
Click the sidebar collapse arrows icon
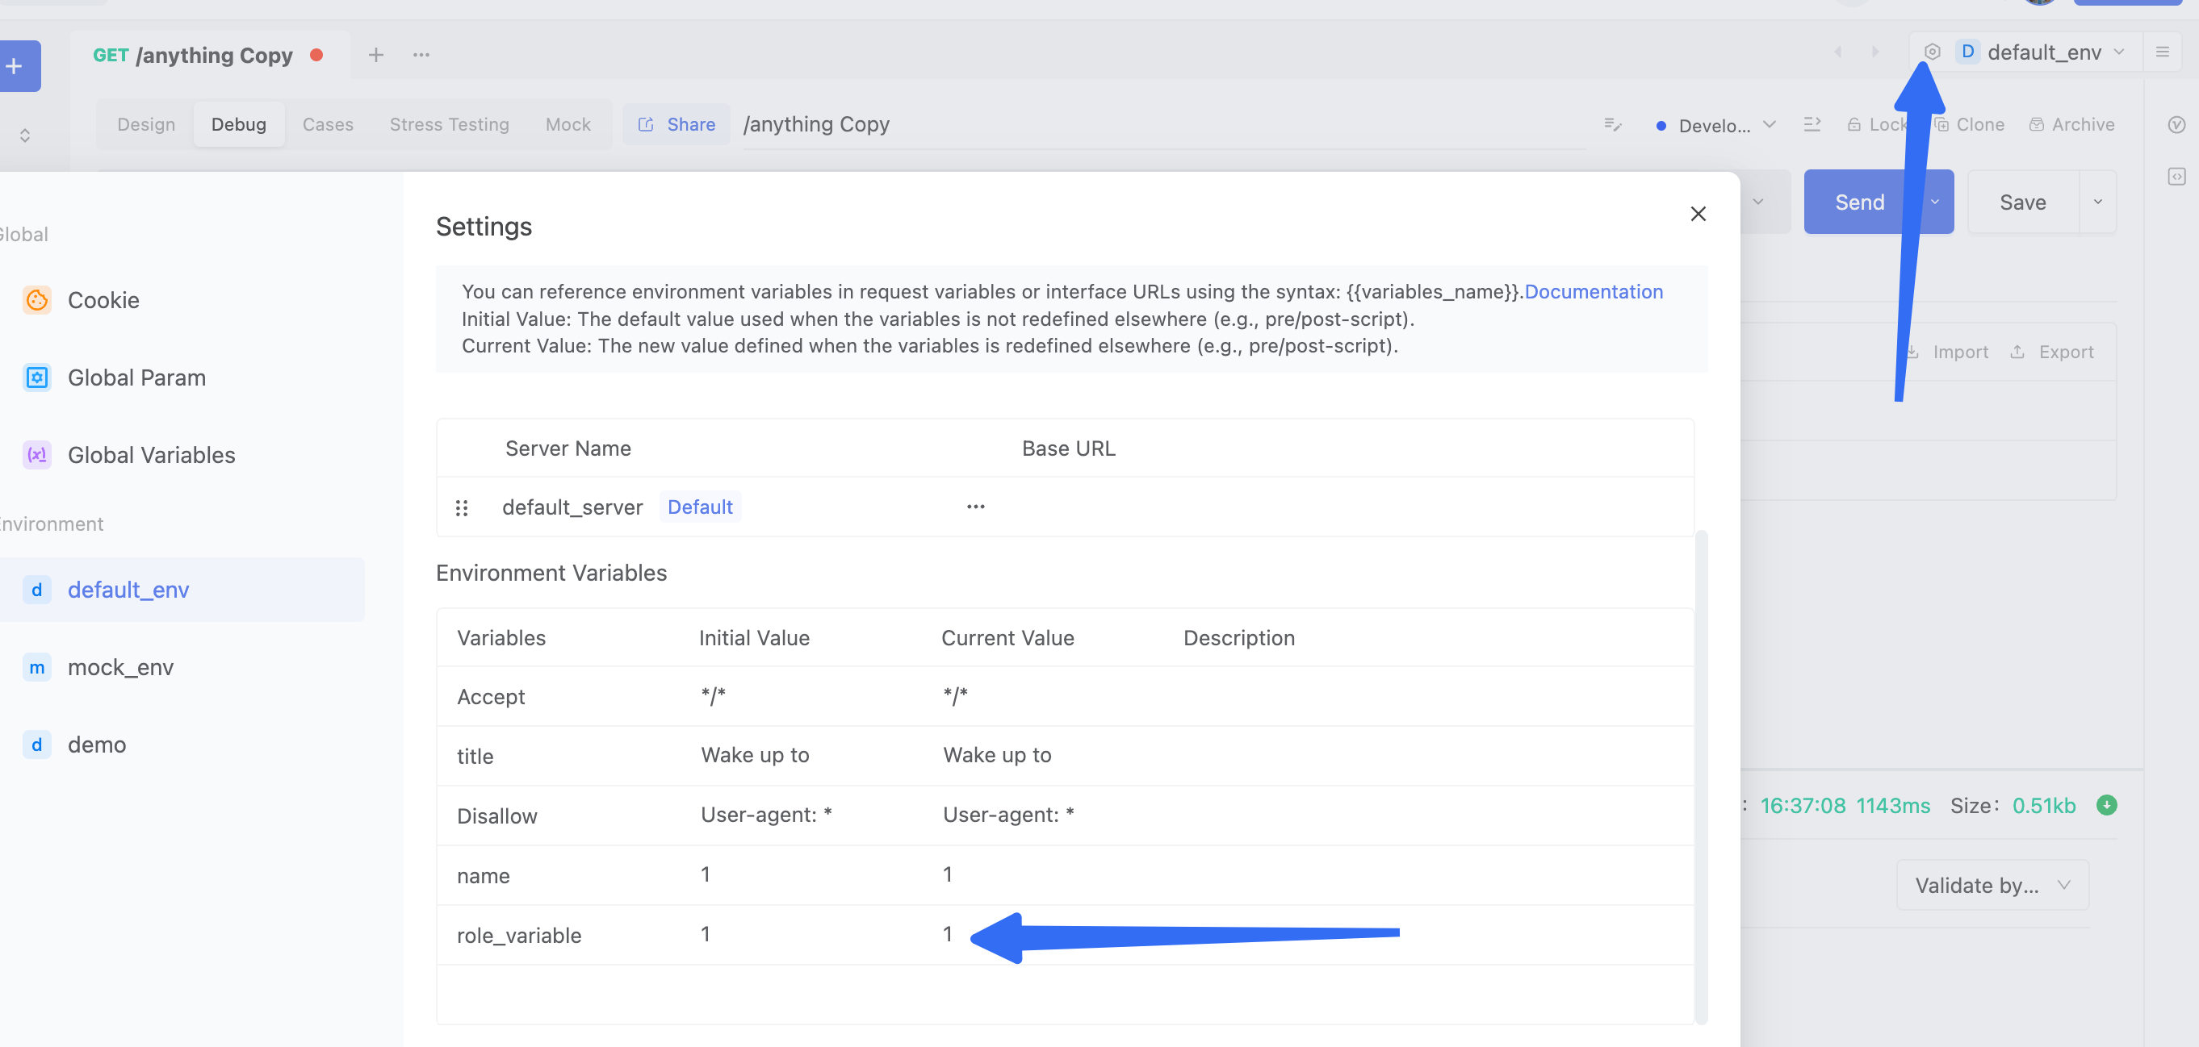point(25,135)
